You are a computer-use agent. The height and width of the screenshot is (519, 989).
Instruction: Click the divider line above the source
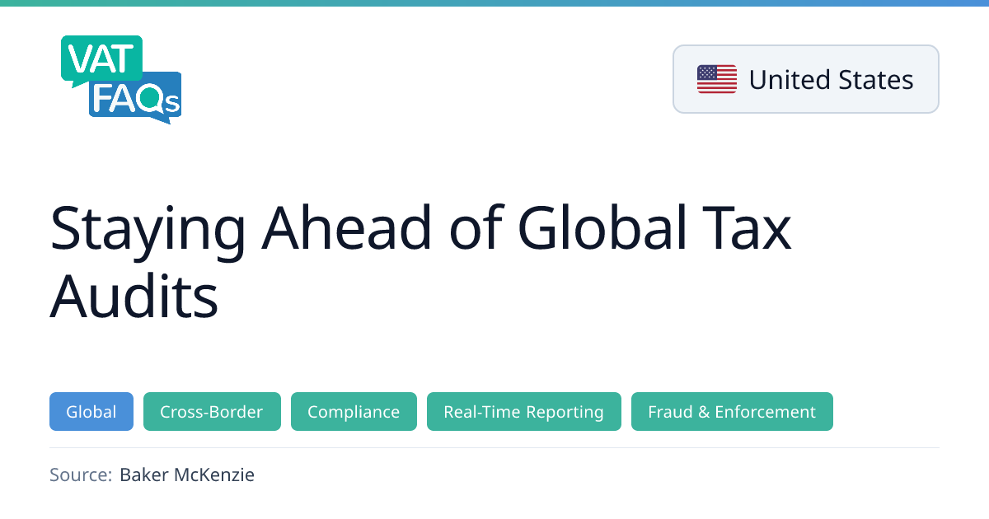pyautogui.click(x=494, y=447)
